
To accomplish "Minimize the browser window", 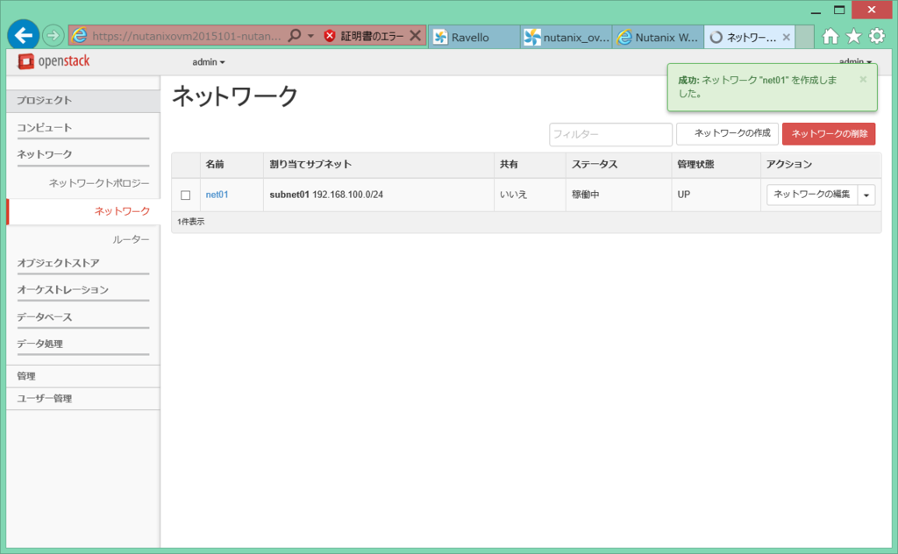I will click(x=816, y=11).
